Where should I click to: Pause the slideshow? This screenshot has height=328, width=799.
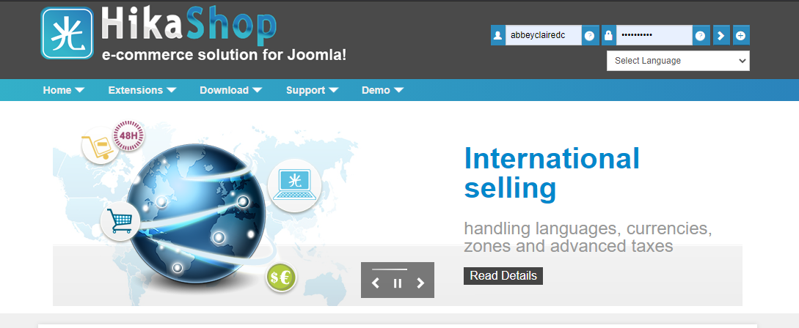tap(398, 283)
